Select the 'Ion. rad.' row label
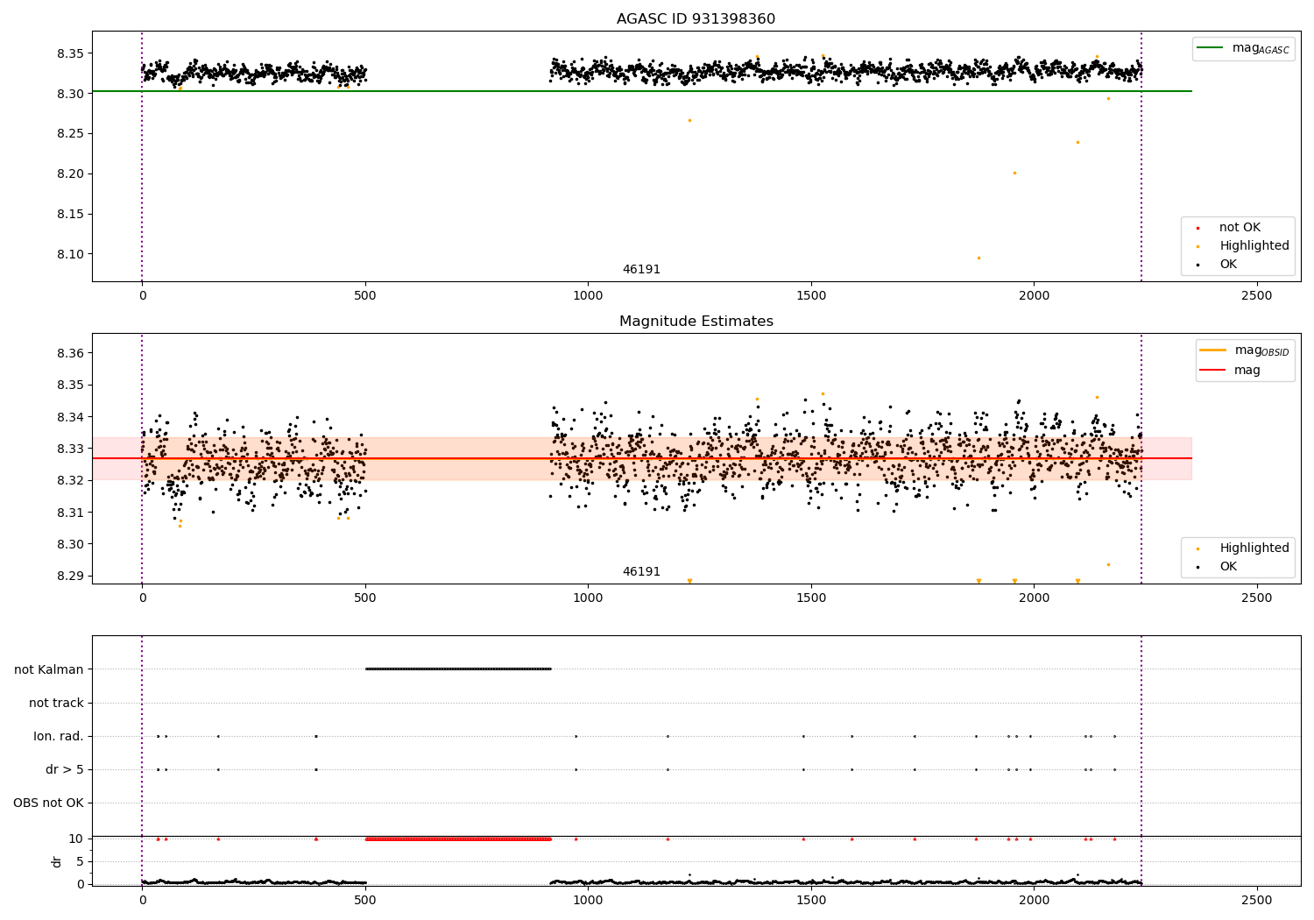The image size is (1314, 920). pos(59,737)
